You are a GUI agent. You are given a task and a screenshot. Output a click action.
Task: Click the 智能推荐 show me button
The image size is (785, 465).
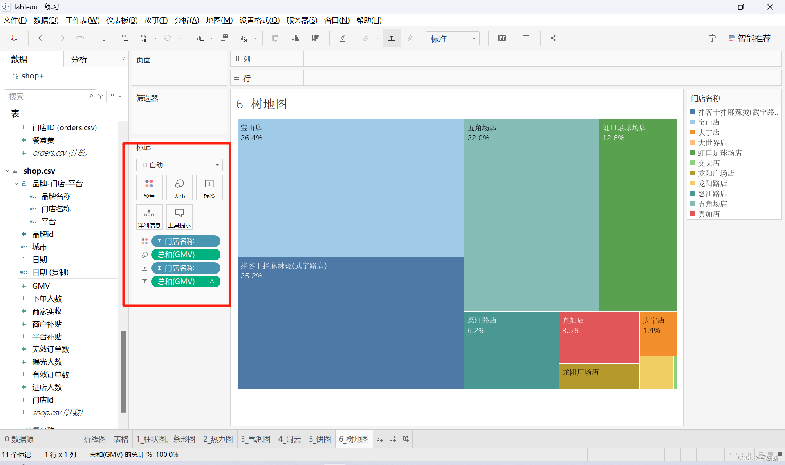(x=750, y=38)
